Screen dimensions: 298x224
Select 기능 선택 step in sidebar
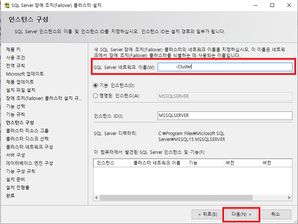[16, 106]
